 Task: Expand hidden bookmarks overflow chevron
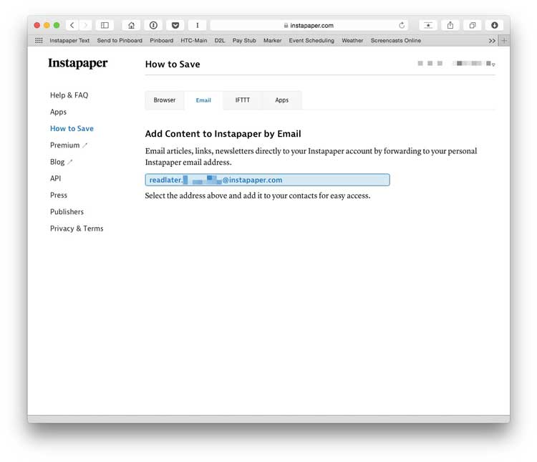[x=492, y=41]
